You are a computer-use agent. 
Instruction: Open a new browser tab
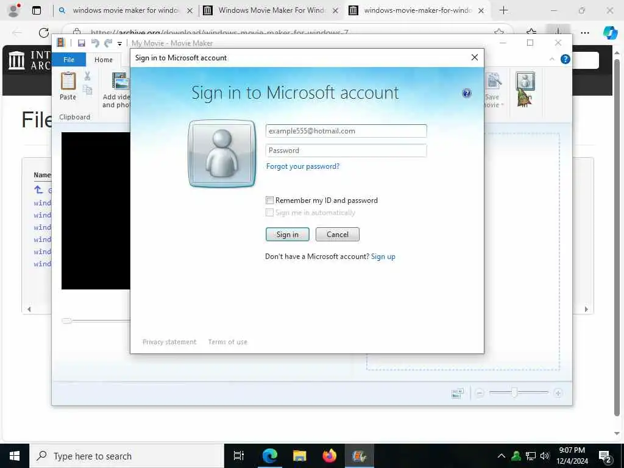pyautogui.click(x=503, y=10)
